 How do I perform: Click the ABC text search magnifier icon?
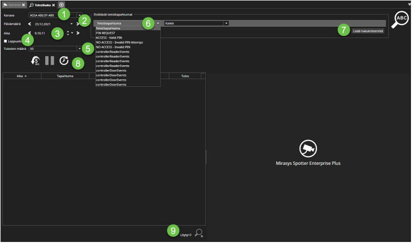point(400,21)
